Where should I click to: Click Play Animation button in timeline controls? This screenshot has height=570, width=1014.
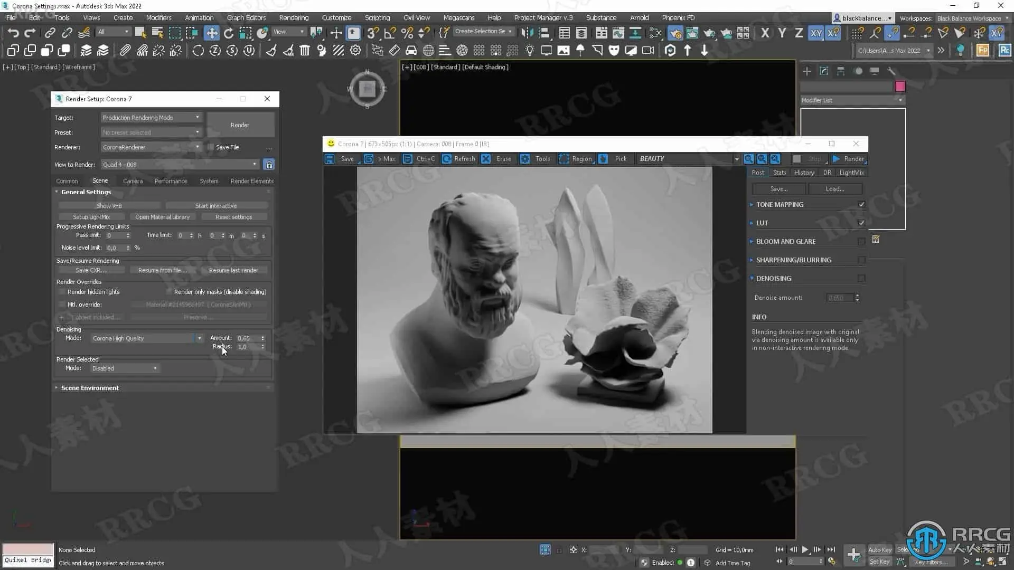tap(805, 549)
